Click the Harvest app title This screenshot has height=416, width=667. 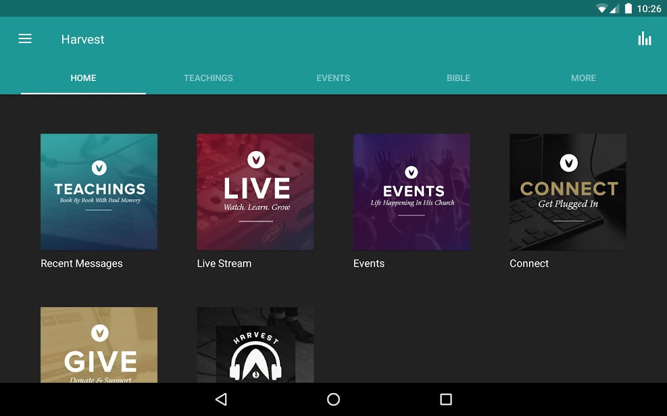83,40
